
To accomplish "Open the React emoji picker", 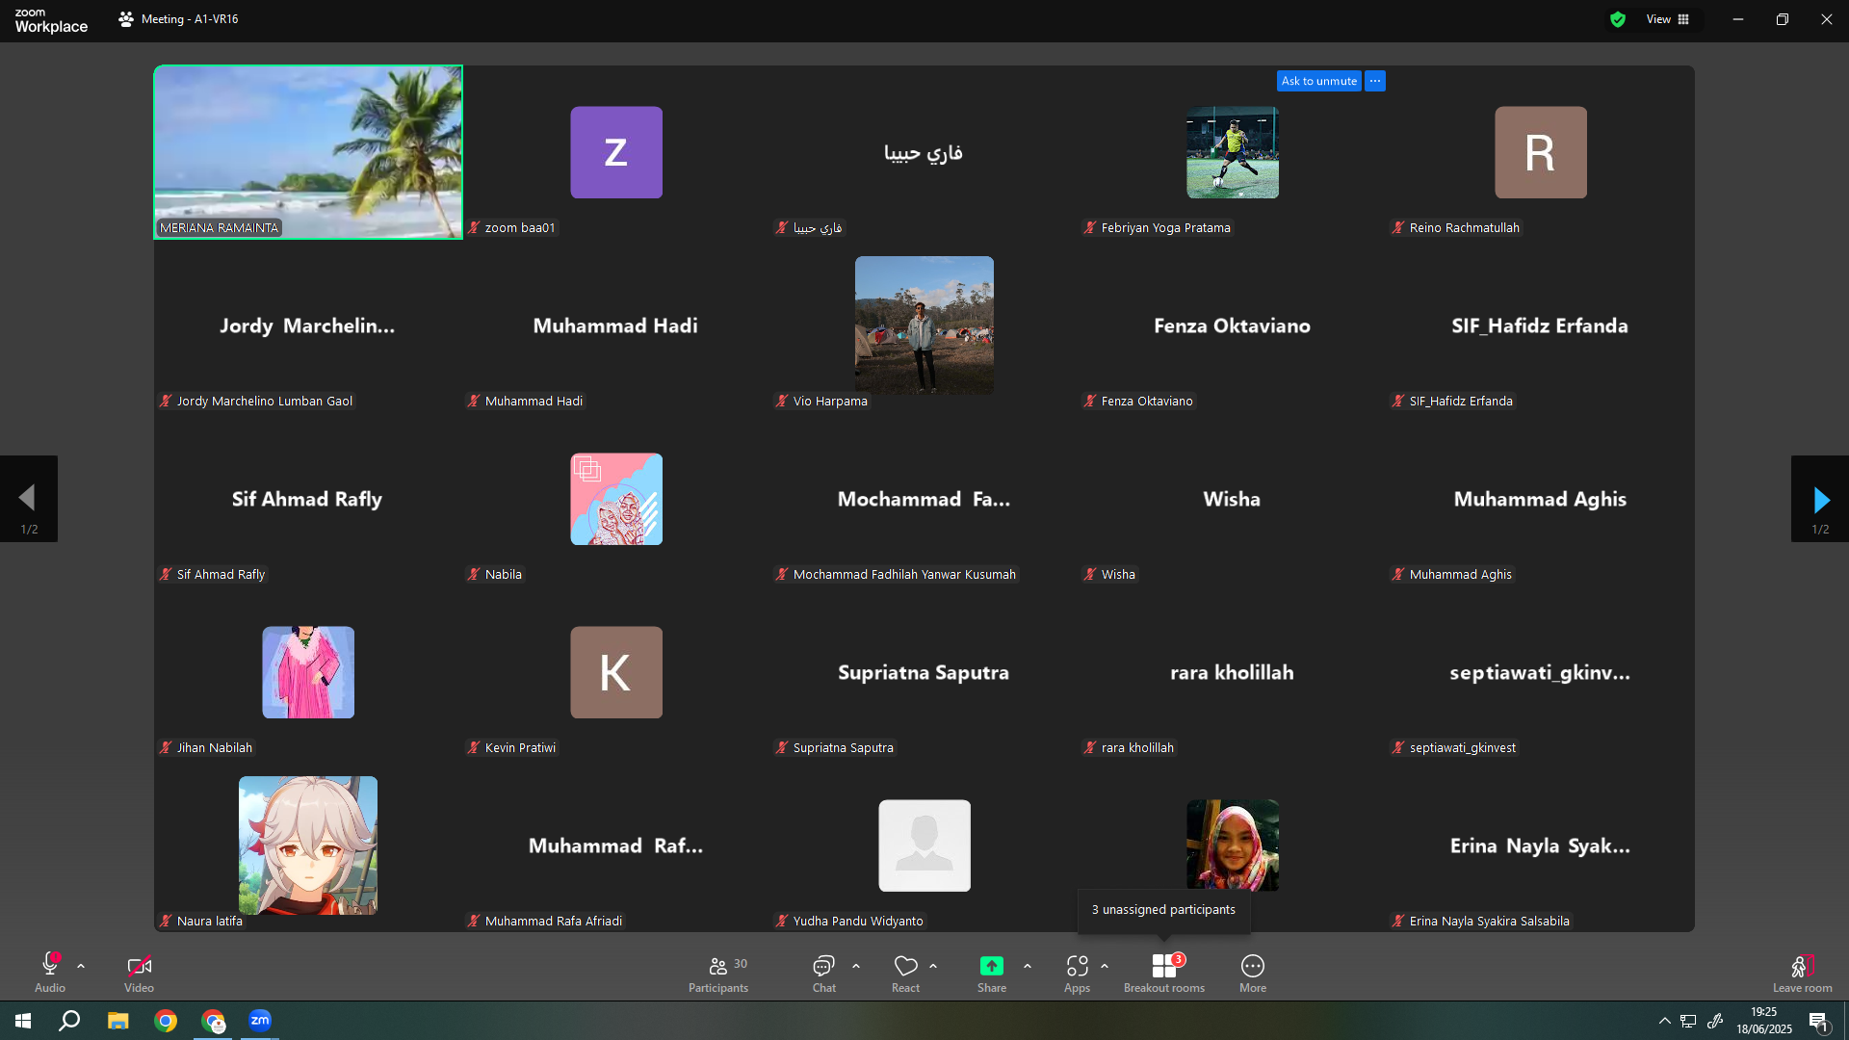I will click(905, 973).
